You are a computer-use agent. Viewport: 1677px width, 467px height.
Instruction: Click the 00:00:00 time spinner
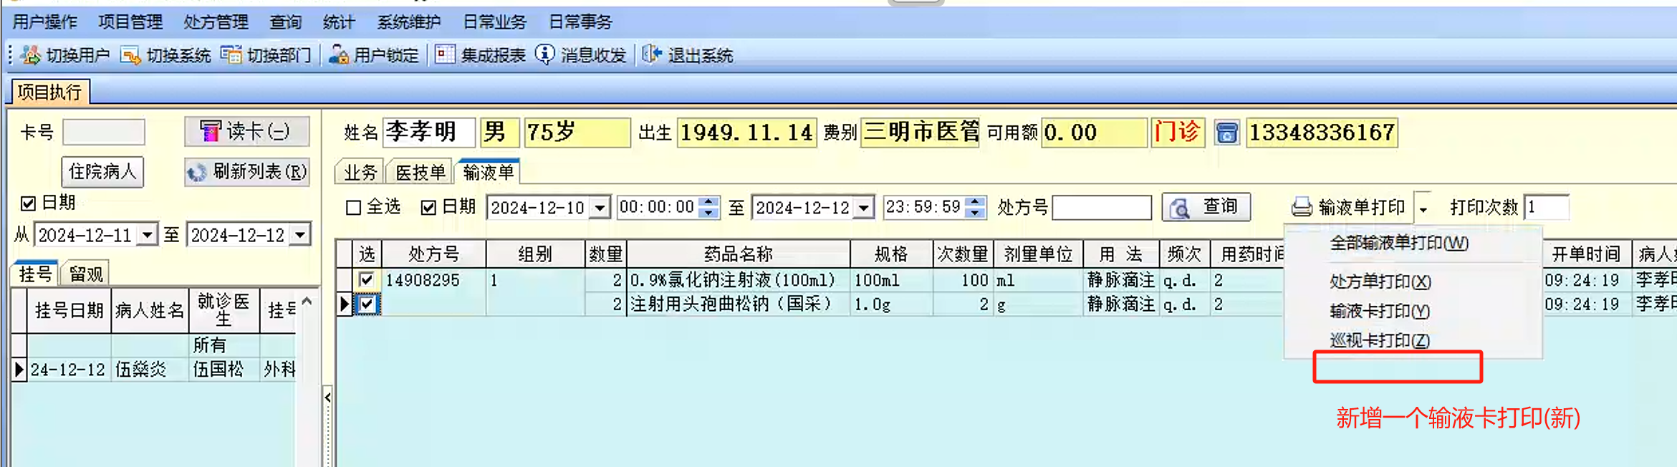click(x=708, y=208)
